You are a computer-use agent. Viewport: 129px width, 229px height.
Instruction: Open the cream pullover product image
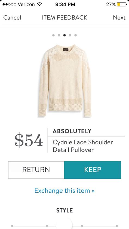click(x=65, y=81)
